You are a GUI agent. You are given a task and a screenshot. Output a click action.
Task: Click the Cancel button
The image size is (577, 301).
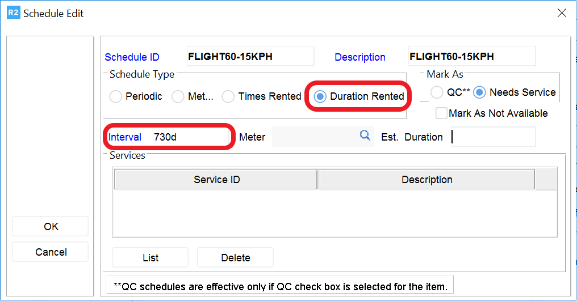coord(51,252)
